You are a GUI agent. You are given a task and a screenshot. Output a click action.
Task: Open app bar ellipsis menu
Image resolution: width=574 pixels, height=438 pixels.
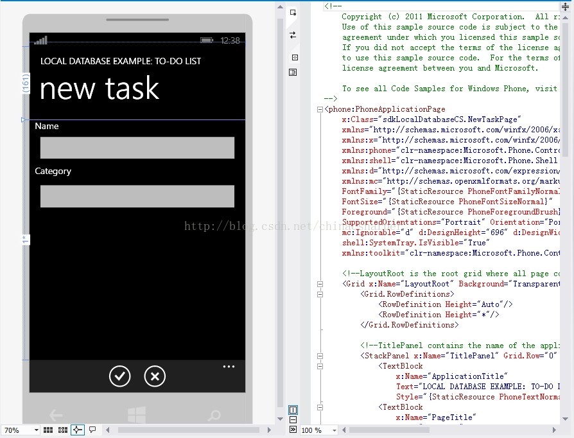229,367
